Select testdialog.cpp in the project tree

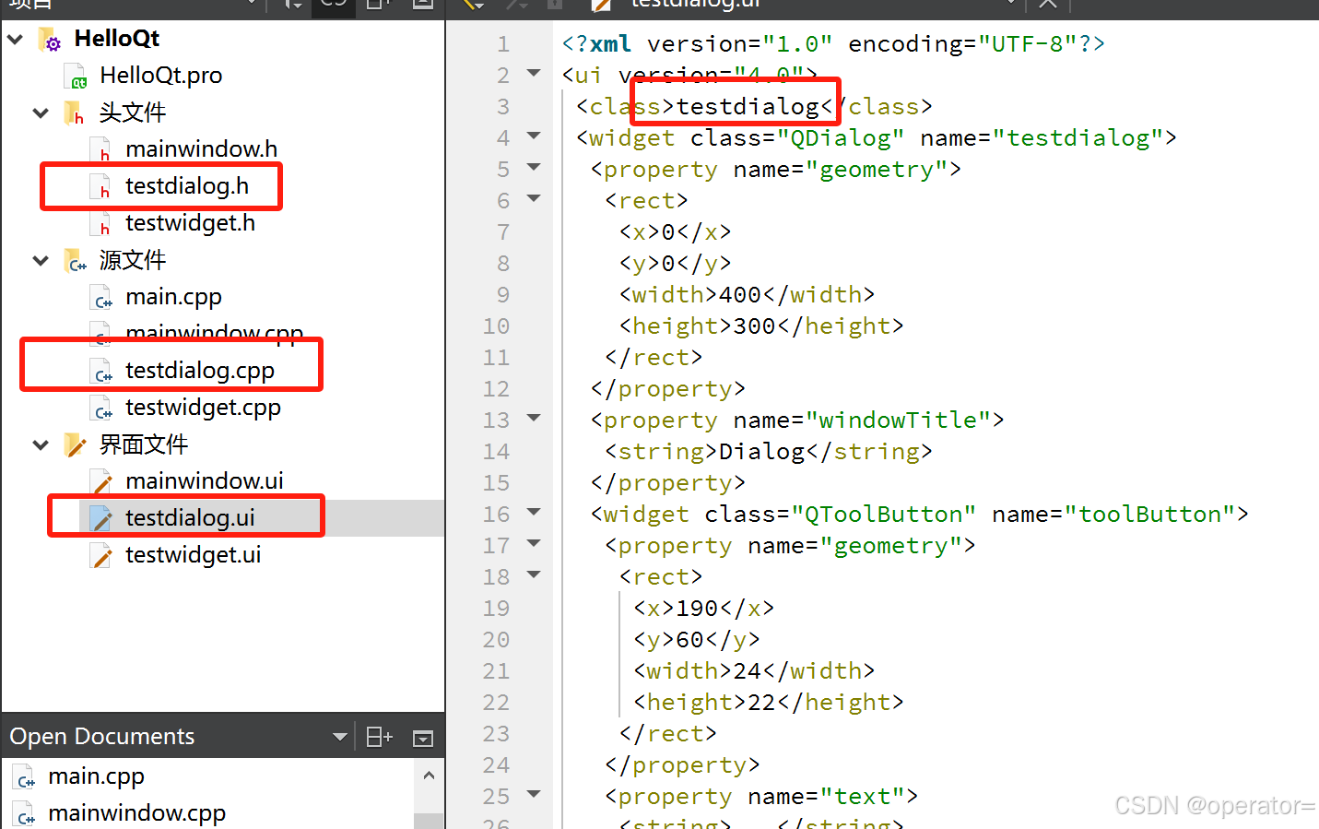click(x=200, y=371)
